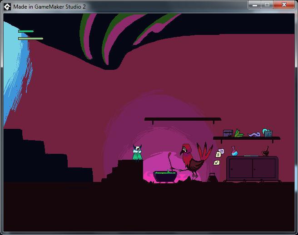The width and height of the screenshot is (298, 235).
Task: Click the lower yellow note on wall
Action: [217, 163]
